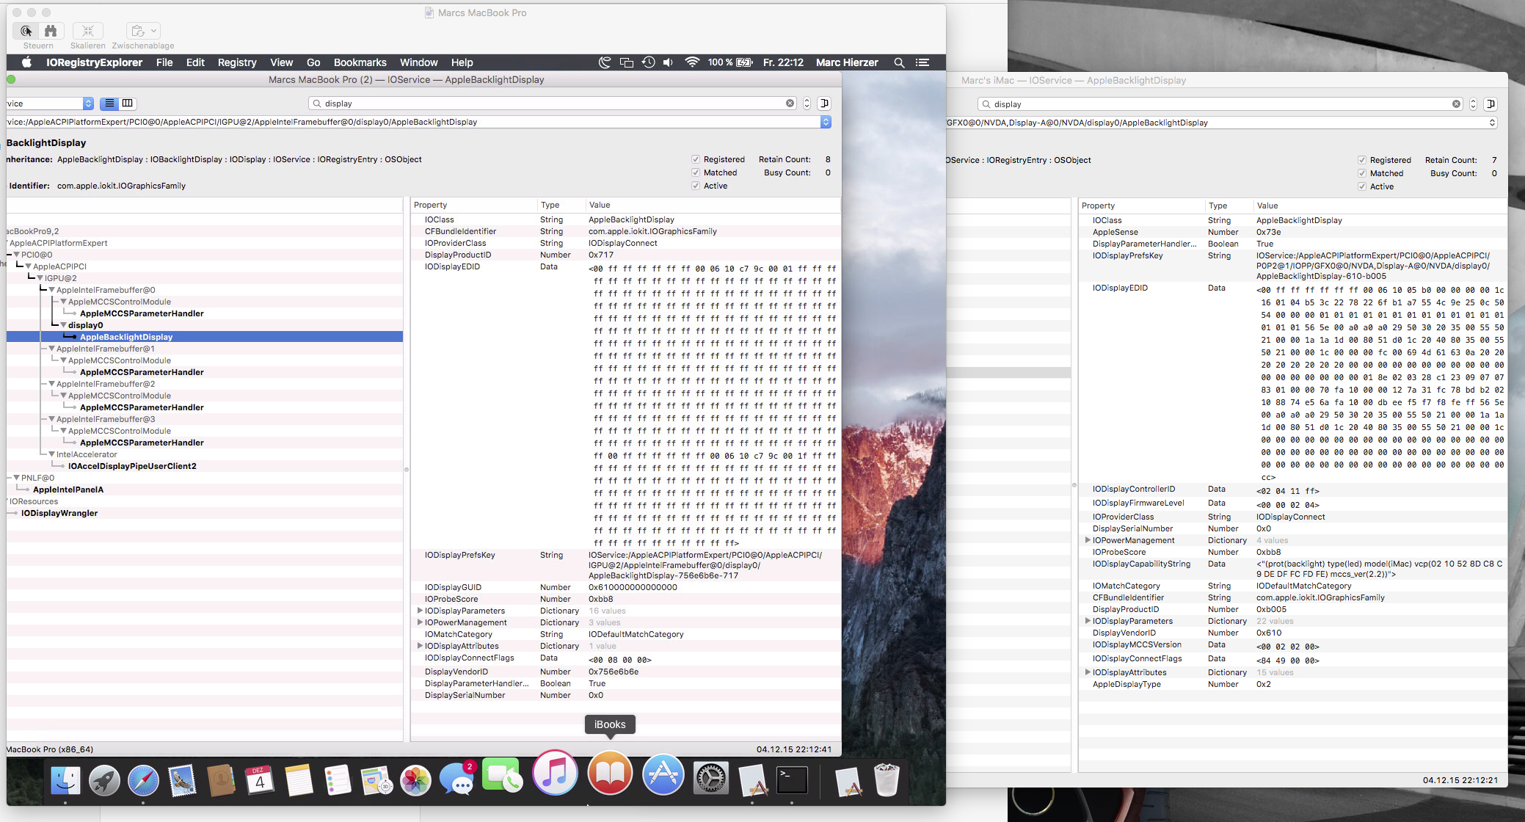Open System Preferences from the Dock
The width and height of the screenshot is (1525, 822).
pyautogui.click(x=710, y=779)
